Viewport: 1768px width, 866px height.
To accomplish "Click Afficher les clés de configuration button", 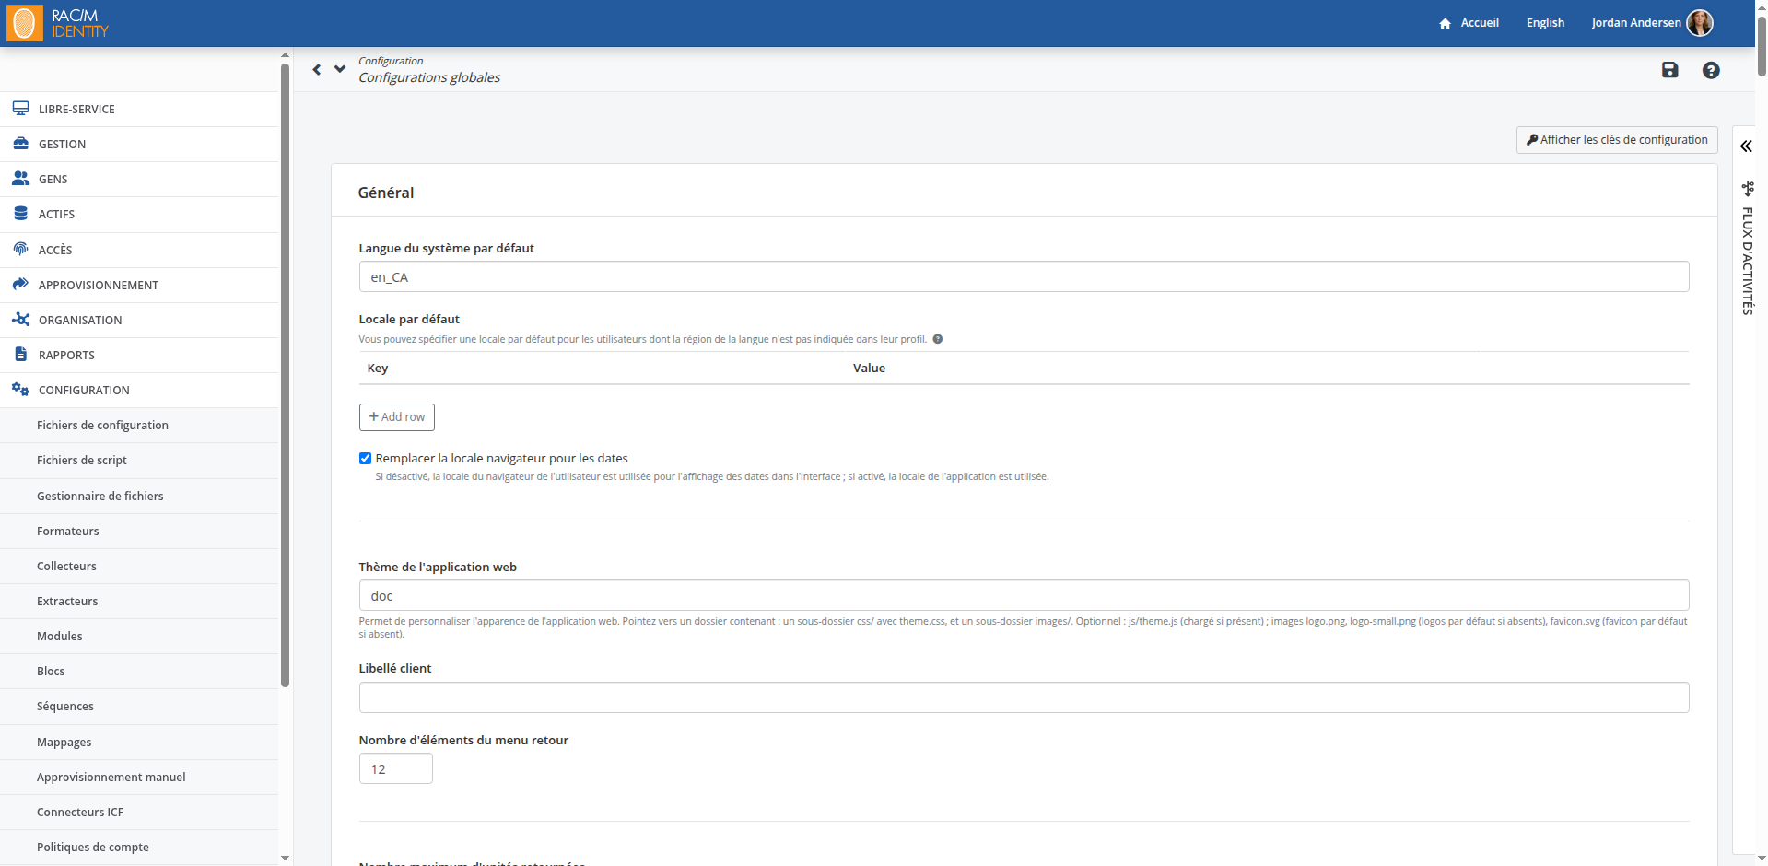I will pyautogui.click(x=1617, y=140).
